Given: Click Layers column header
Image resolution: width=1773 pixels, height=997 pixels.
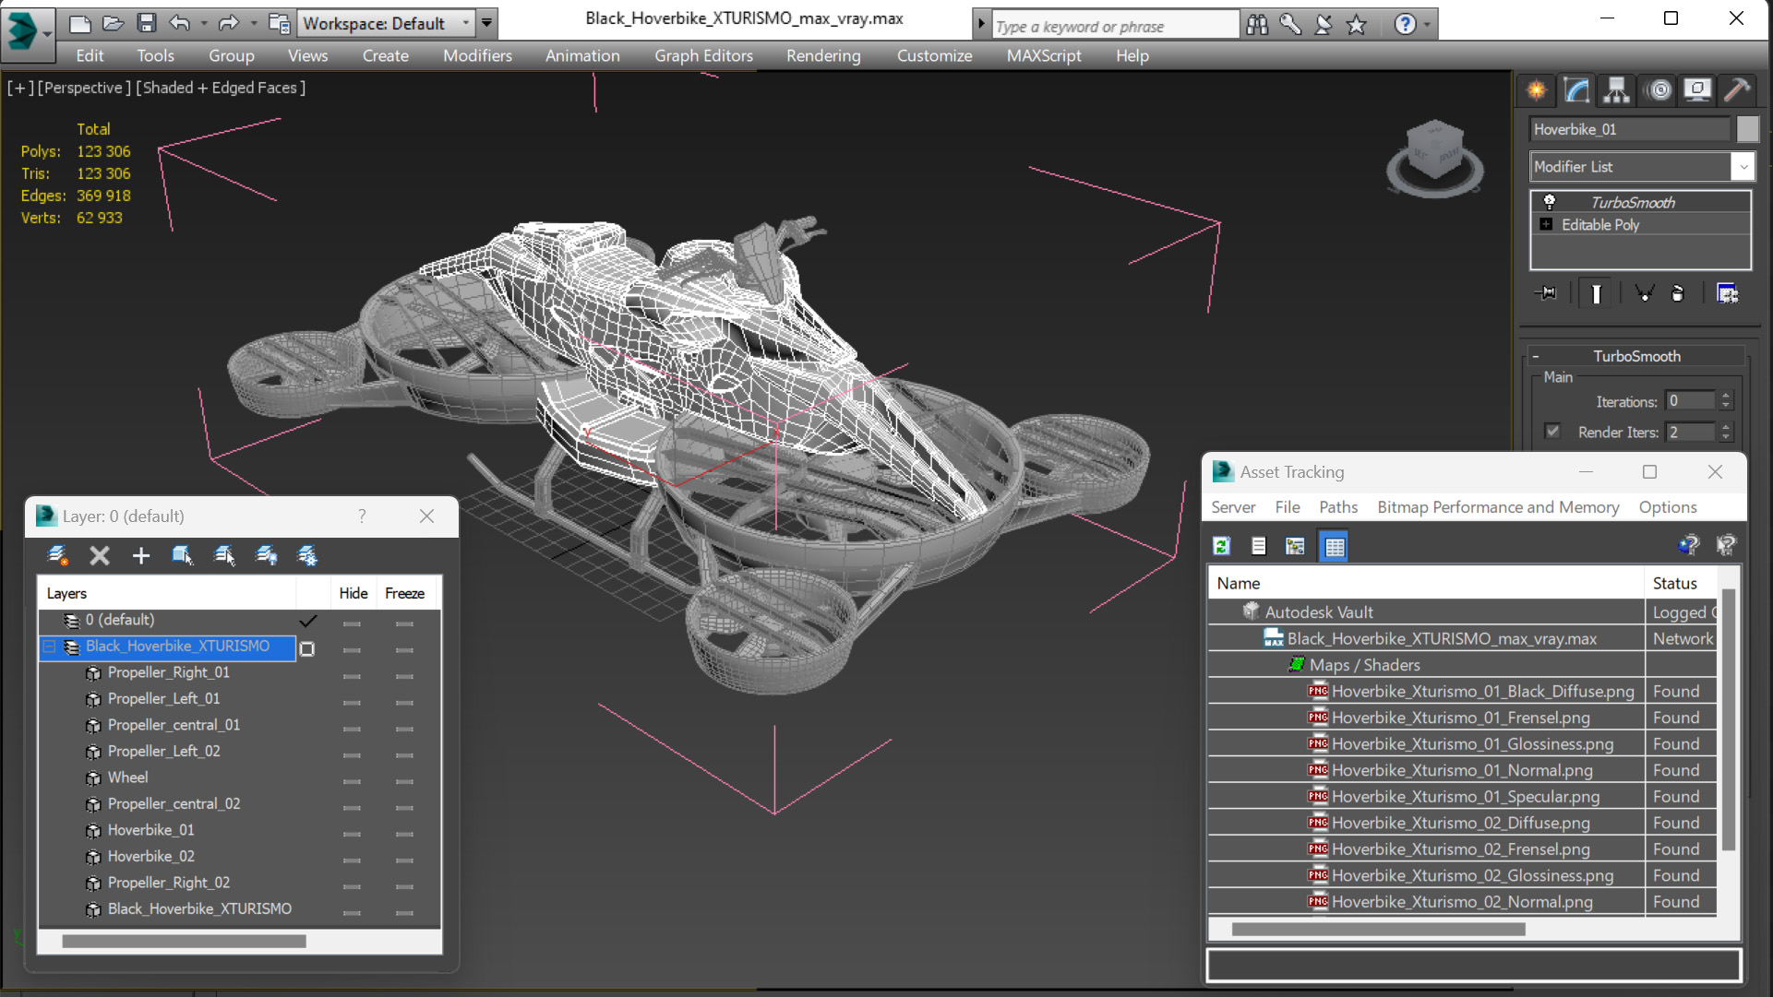Looking at the screenshot, I should tap(167, 593).
